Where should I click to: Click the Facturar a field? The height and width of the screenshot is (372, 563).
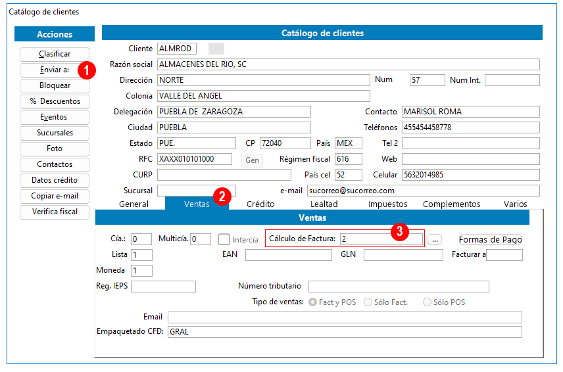click(x=504, y=255)
